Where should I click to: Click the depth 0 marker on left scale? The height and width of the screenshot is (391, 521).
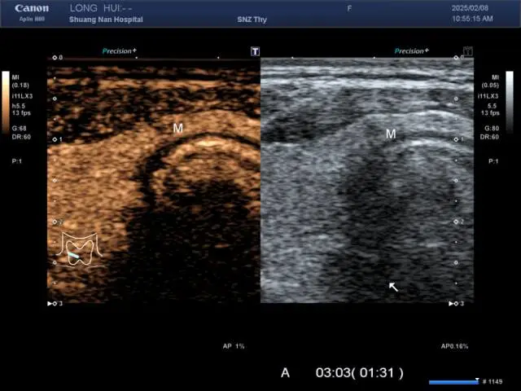57,58
